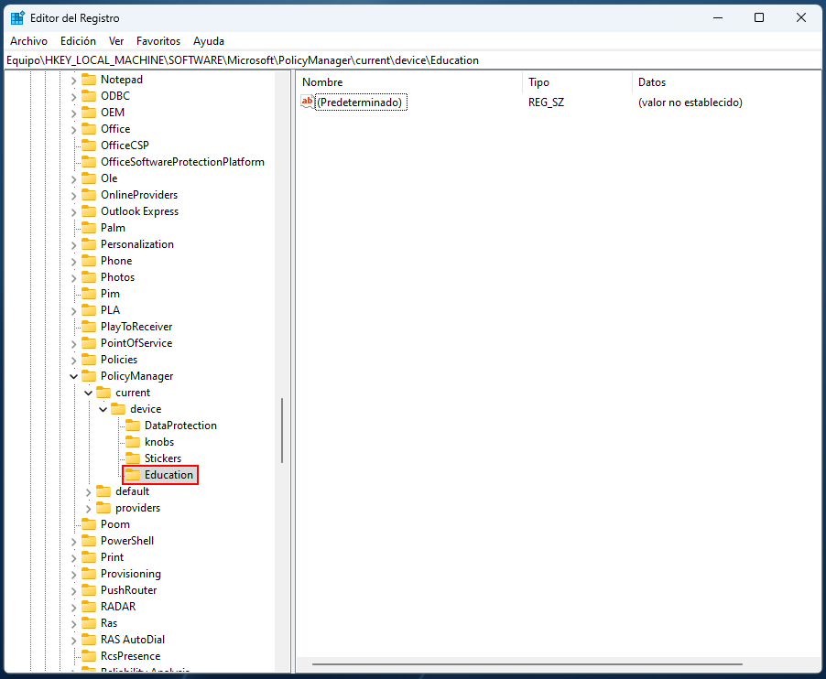826x679 pixels.
Task: Click the tree pane vertical scrollbar thumb
Action: [282, 431]
